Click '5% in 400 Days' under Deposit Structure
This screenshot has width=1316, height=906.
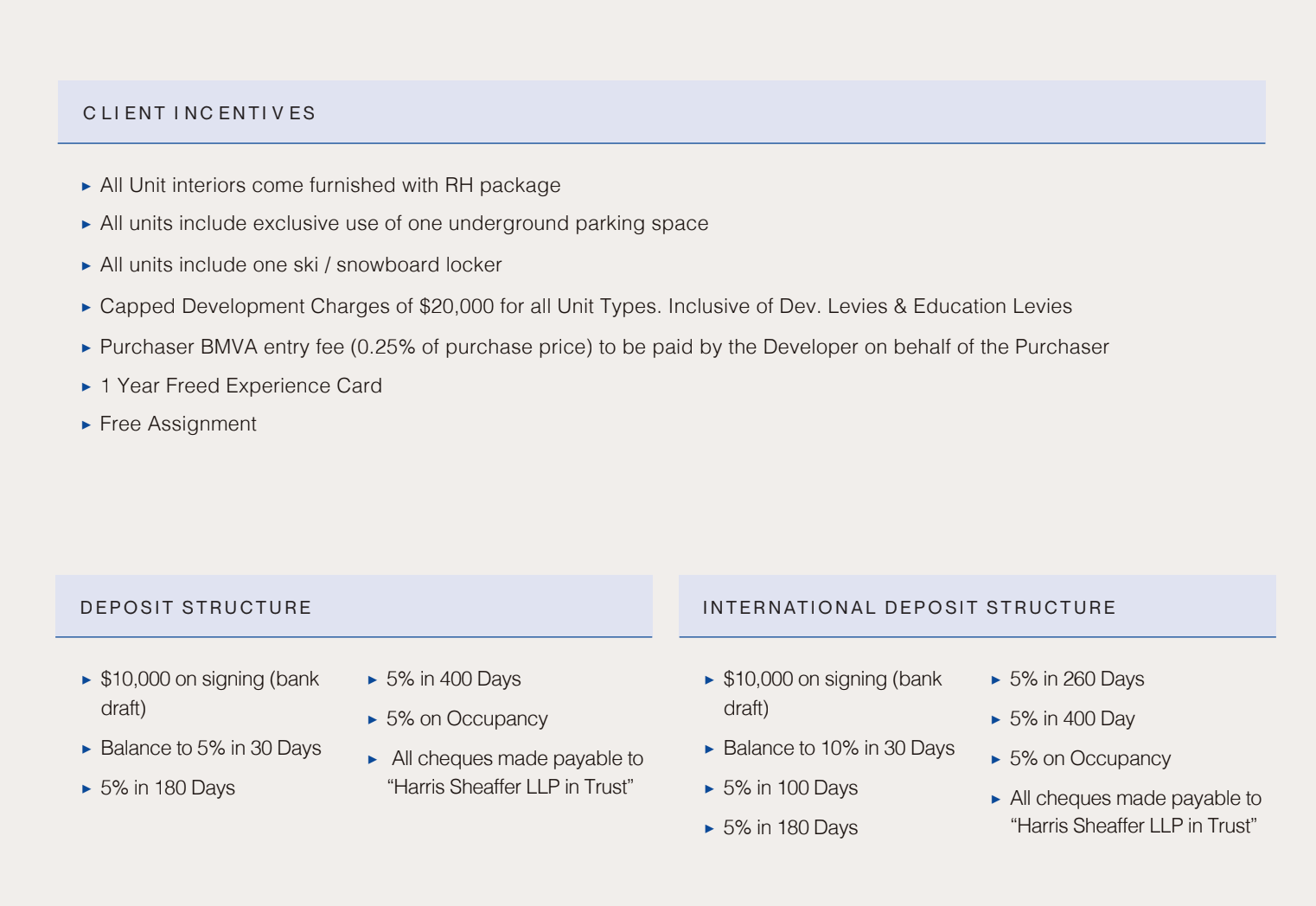pos(453,679)
